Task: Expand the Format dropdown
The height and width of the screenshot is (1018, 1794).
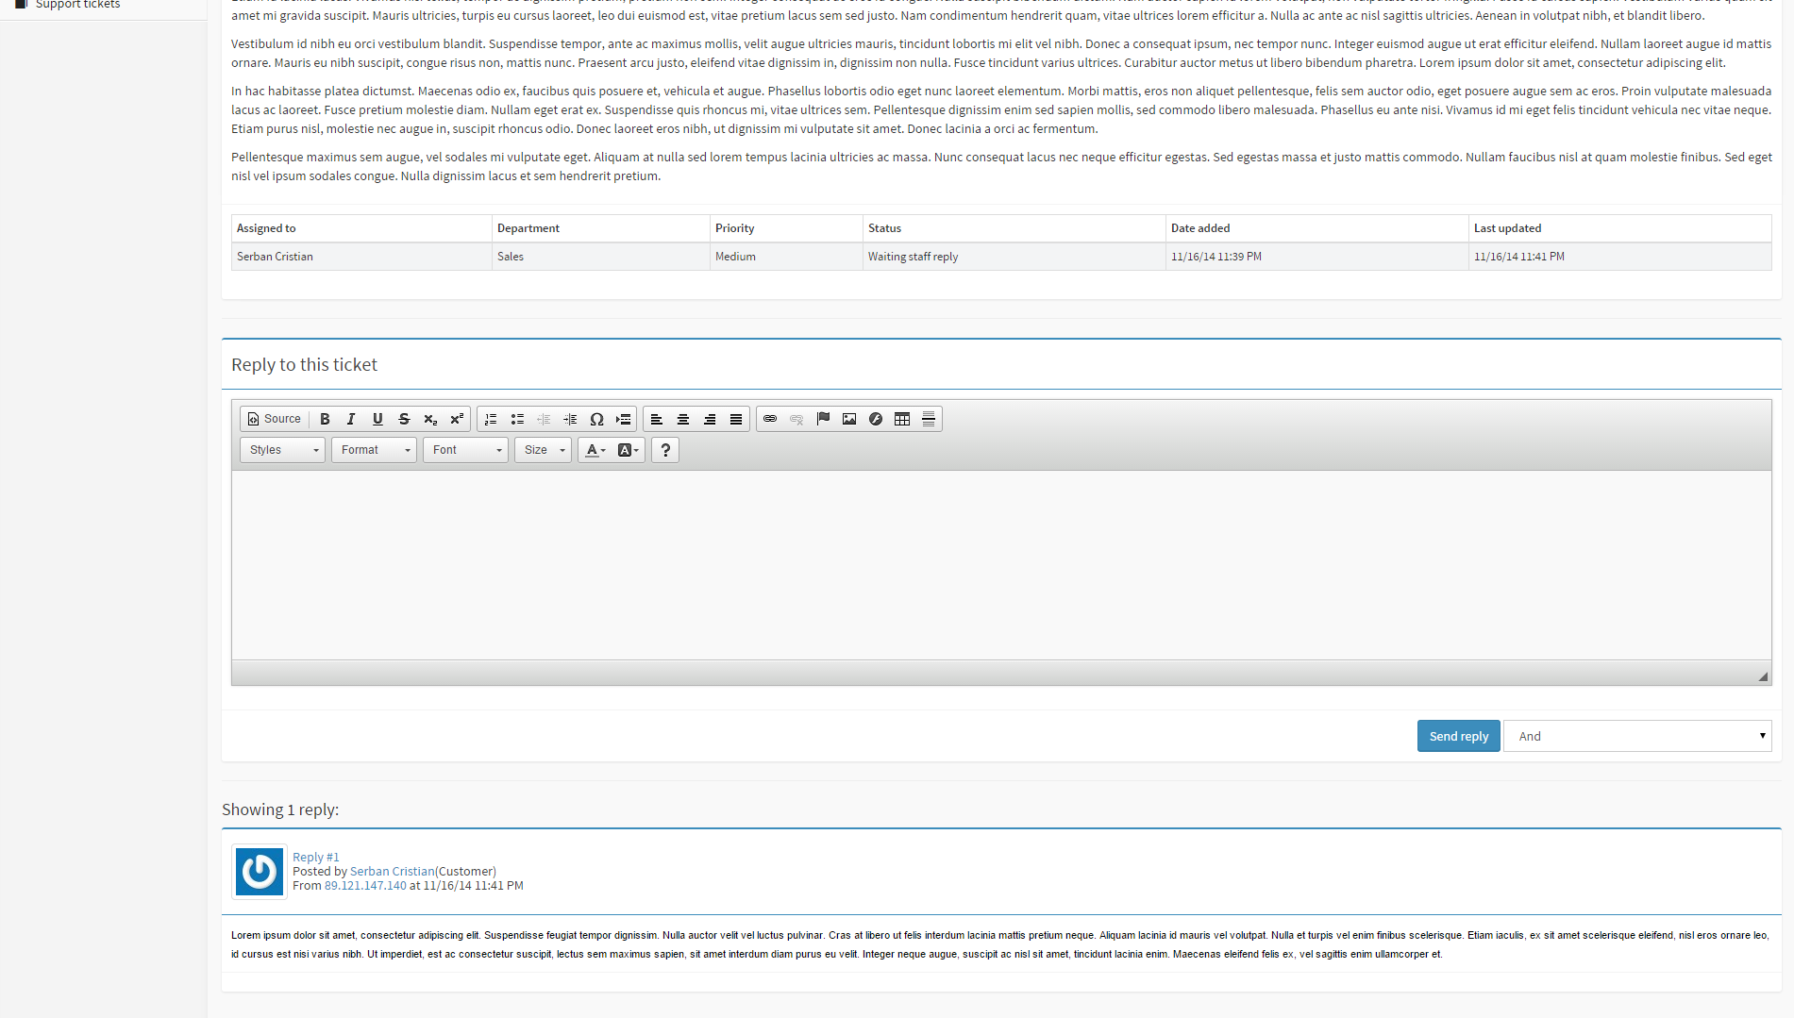Action: coord(374,450)
